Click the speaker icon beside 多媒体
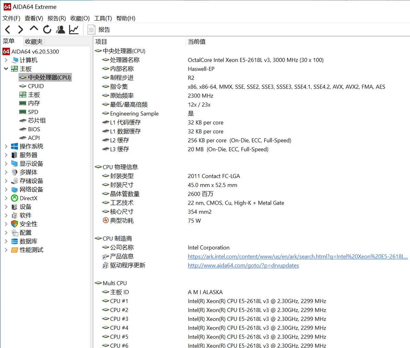 click(x=15, y=172)
